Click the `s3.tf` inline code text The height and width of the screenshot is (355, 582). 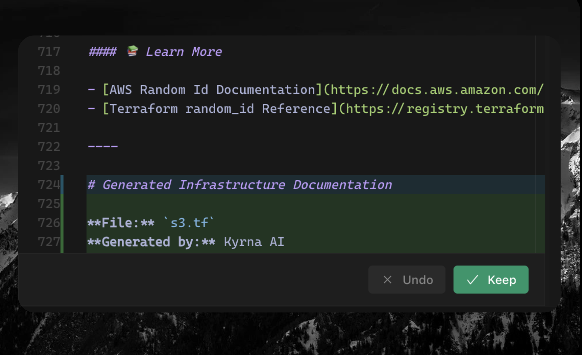point(189,223)
